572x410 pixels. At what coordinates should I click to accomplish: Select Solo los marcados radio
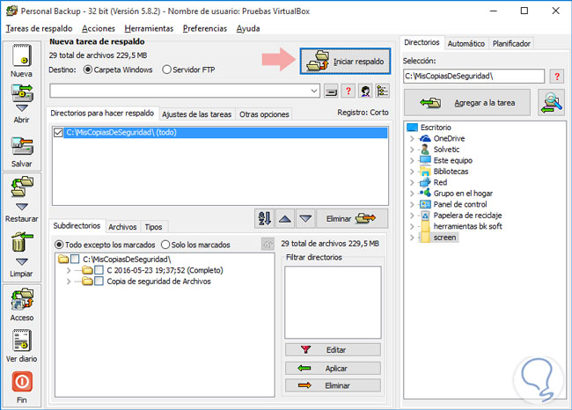(x=165, y=245)
